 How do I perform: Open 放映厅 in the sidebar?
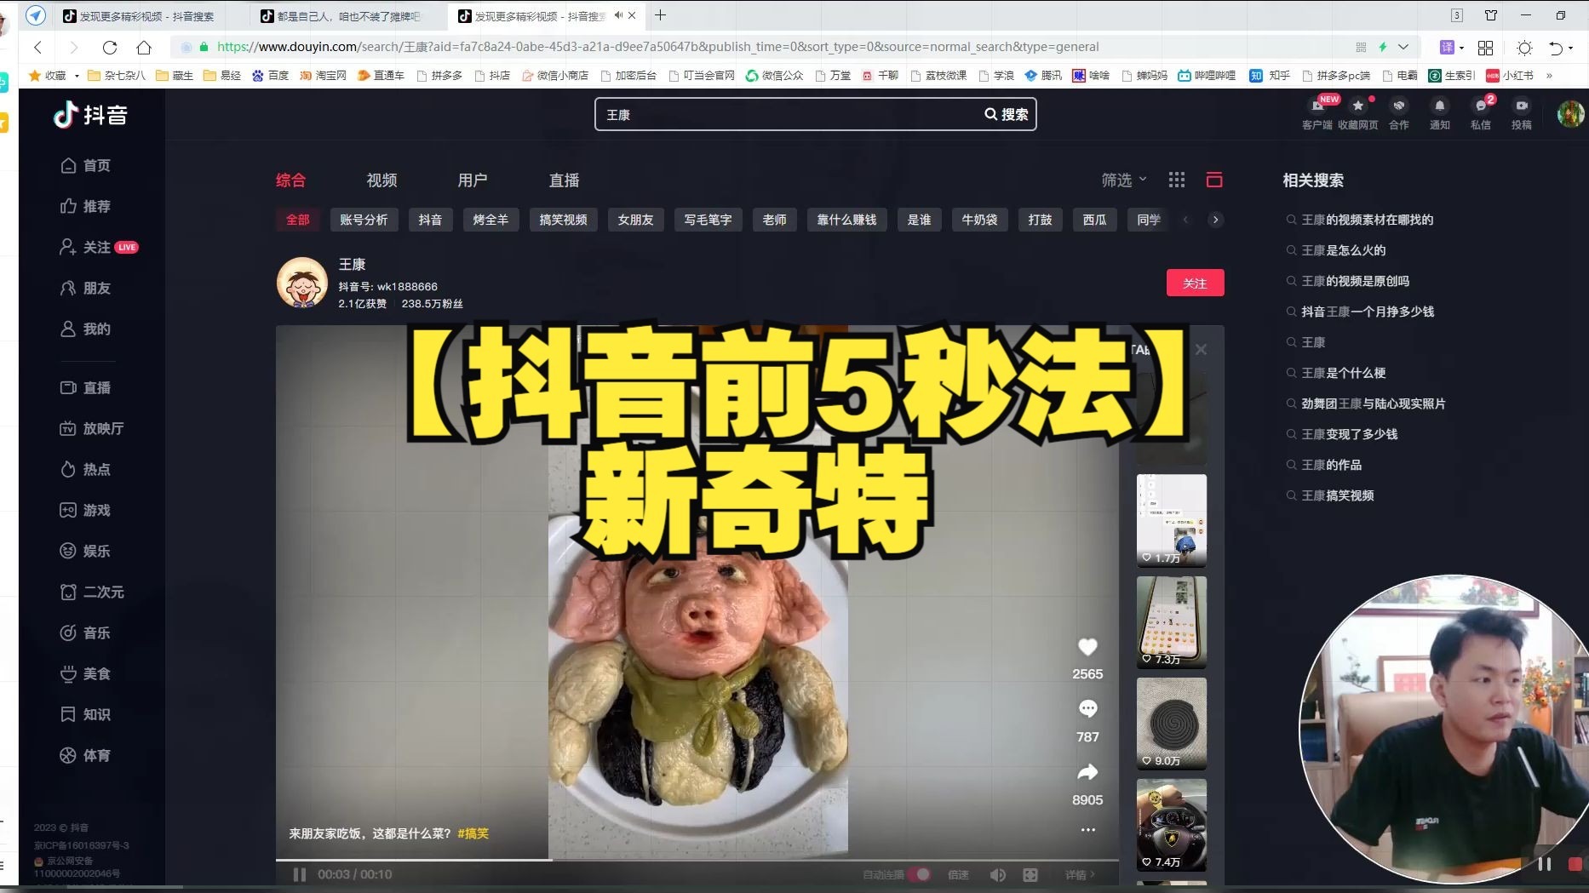(x=92, y=428)
